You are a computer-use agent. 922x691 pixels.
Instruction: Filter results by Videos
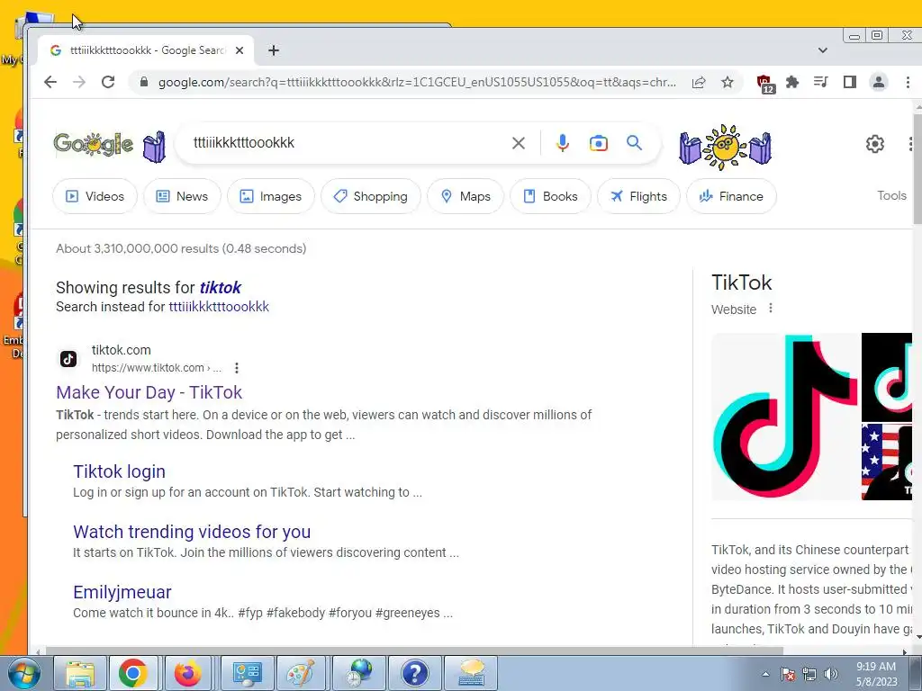95,196
